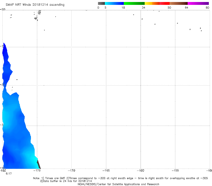Click the cyan-blue segment of the color bar
This screenshot has width=212, height=186.
pyautogui.click(x=114, y=3)
